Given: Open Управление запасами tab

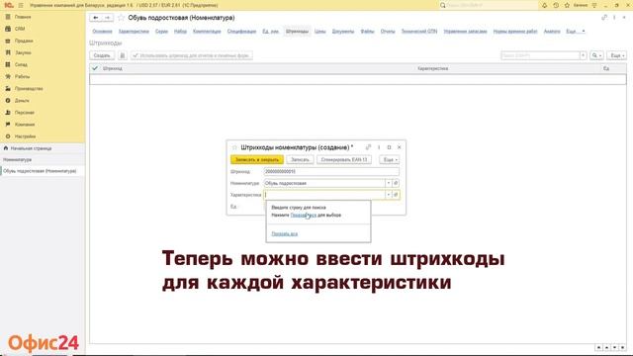Looking at the screenshot, I should [x=465, y=31].
